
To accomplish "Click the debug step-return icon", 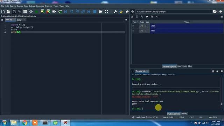I will tap(83, 12).
